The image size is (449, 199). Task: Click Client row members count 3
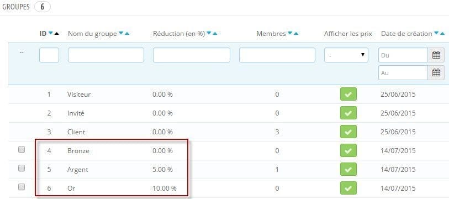(x=277, y=132)
